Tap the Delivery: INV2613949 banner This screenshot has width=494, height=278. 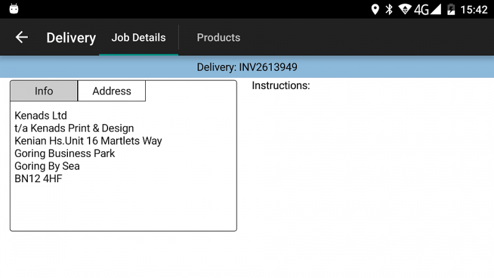(x=247, y=67)
